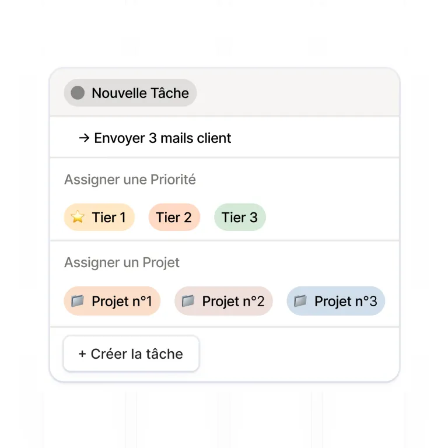Click the folder icon on Projet n°1
This screenshot has height=448, width=448.
[x=78, y=301]
